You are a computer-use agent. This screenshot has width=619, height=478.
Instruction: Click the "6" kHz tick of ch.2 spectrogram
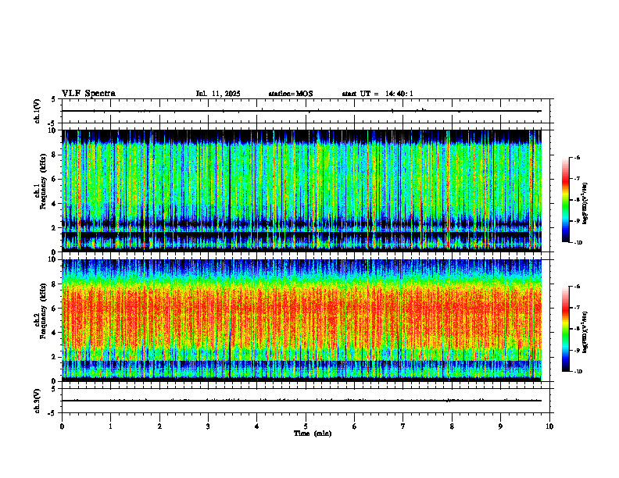(55, 309)
